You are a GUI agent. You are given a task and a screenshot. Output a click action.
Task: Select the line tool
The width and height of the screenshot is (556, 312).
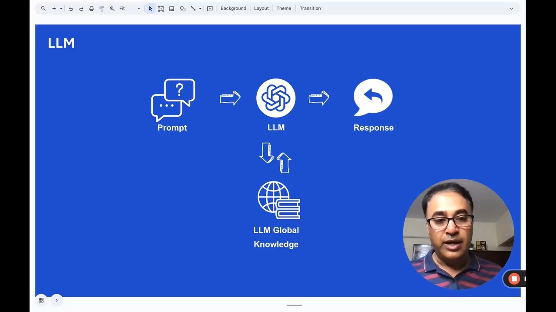[193, 9]
